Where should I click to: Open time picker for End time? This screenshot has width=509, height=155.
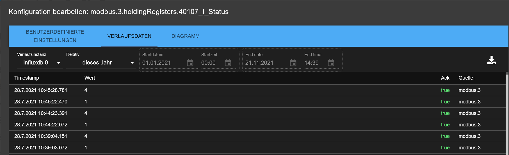pyautogui.click(x=331, y=63)
